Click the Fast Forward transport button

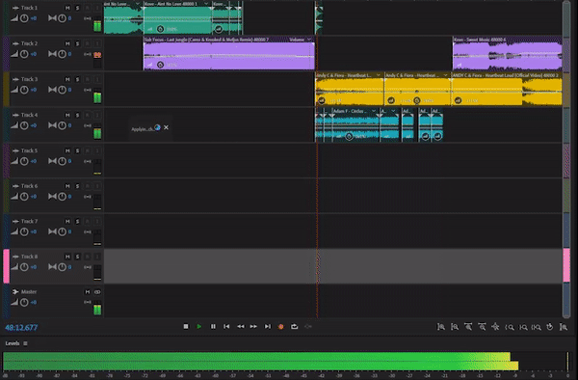[x=253, y=327]
